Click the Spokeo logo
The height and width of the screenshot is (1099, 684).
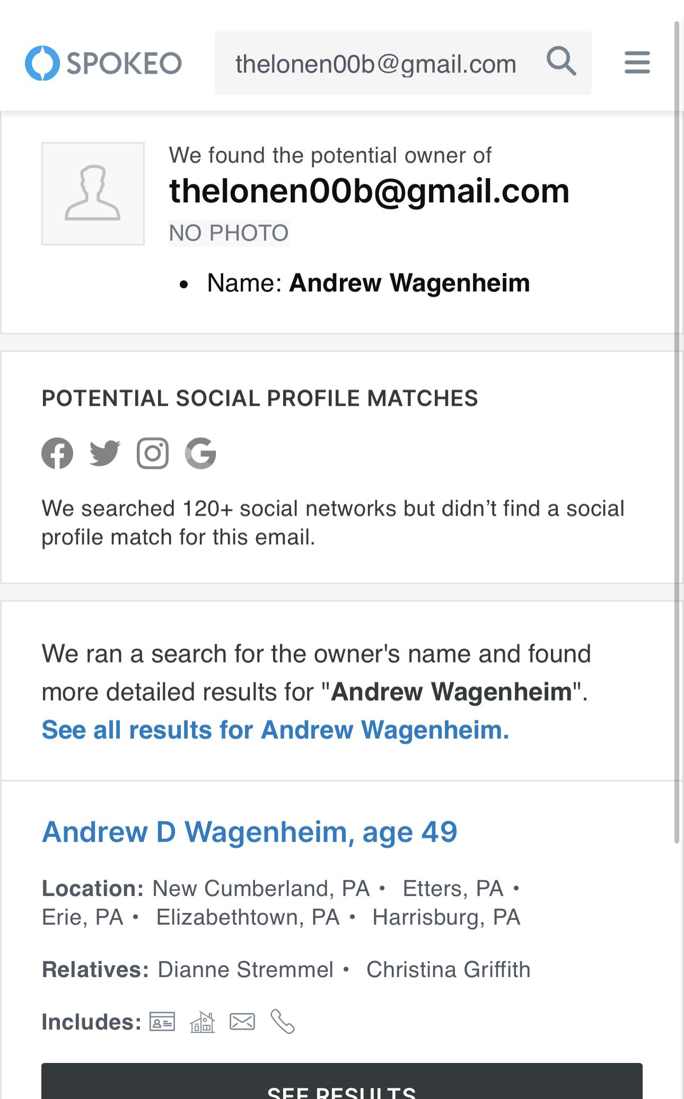pos(103,63)
